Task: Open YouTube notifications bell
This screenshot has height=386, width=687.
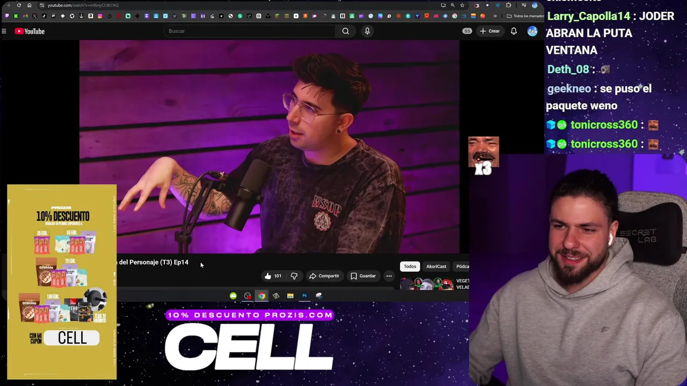Action: point(514,31)
